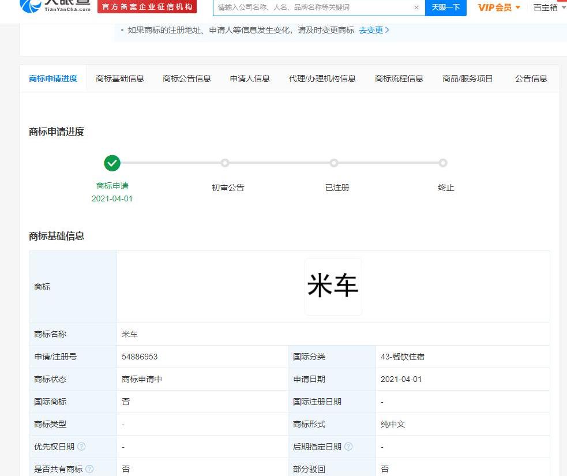Click the green checkmark 商标申请 step

pyautogui.click(x=112, y=163)
